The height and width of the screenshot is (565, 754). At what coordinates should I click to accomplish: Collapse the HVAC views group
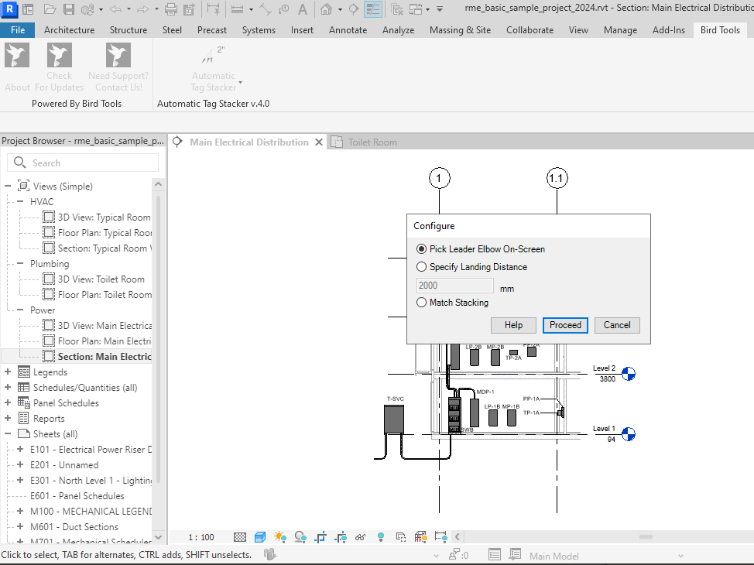coord(20,202)
